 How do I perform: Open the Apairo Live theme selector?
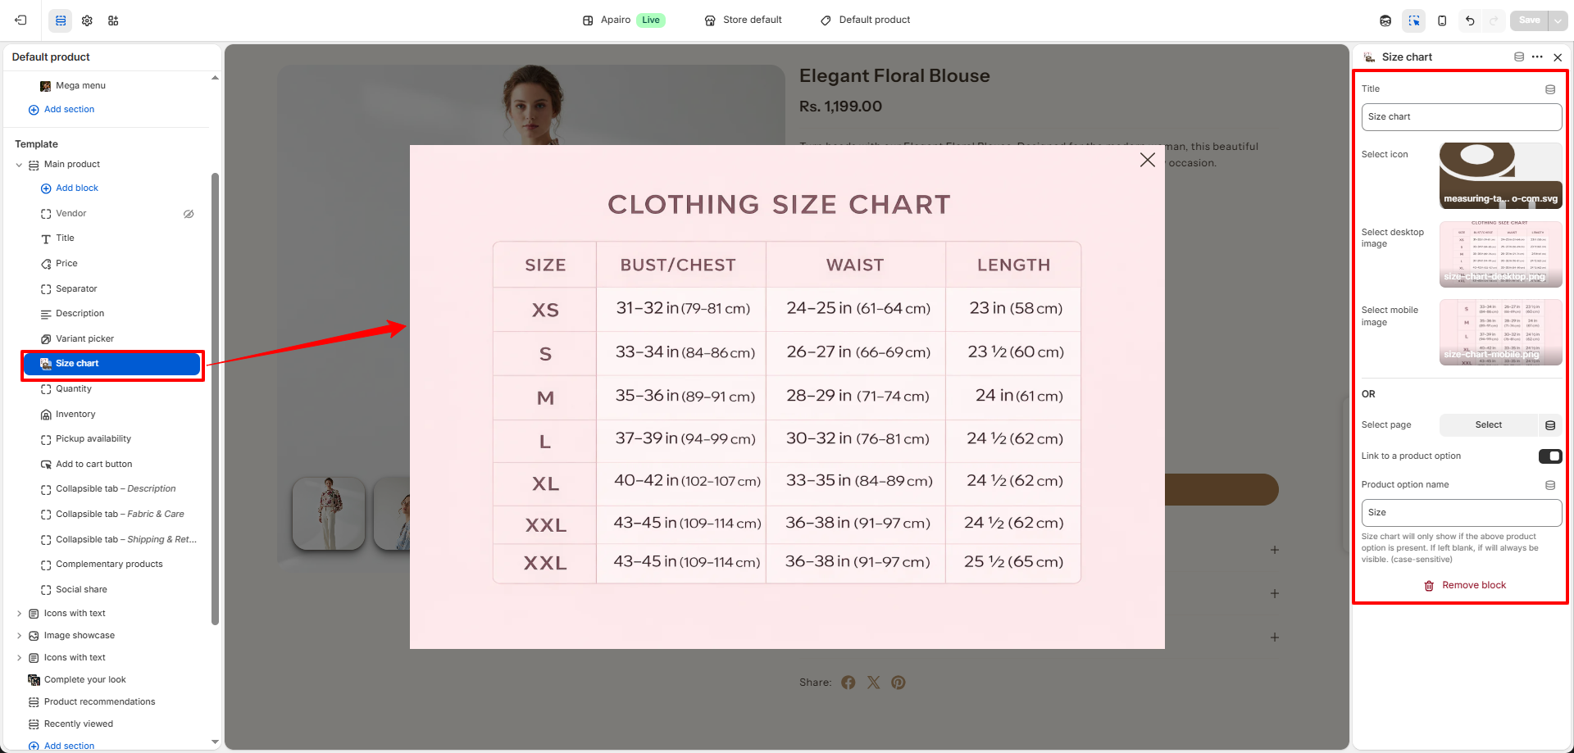click(x=624, y=20)
